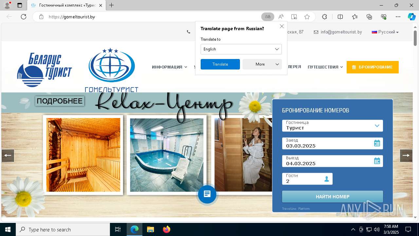
Task: Open the blue chat widget icon
Action: click(207, 194)
